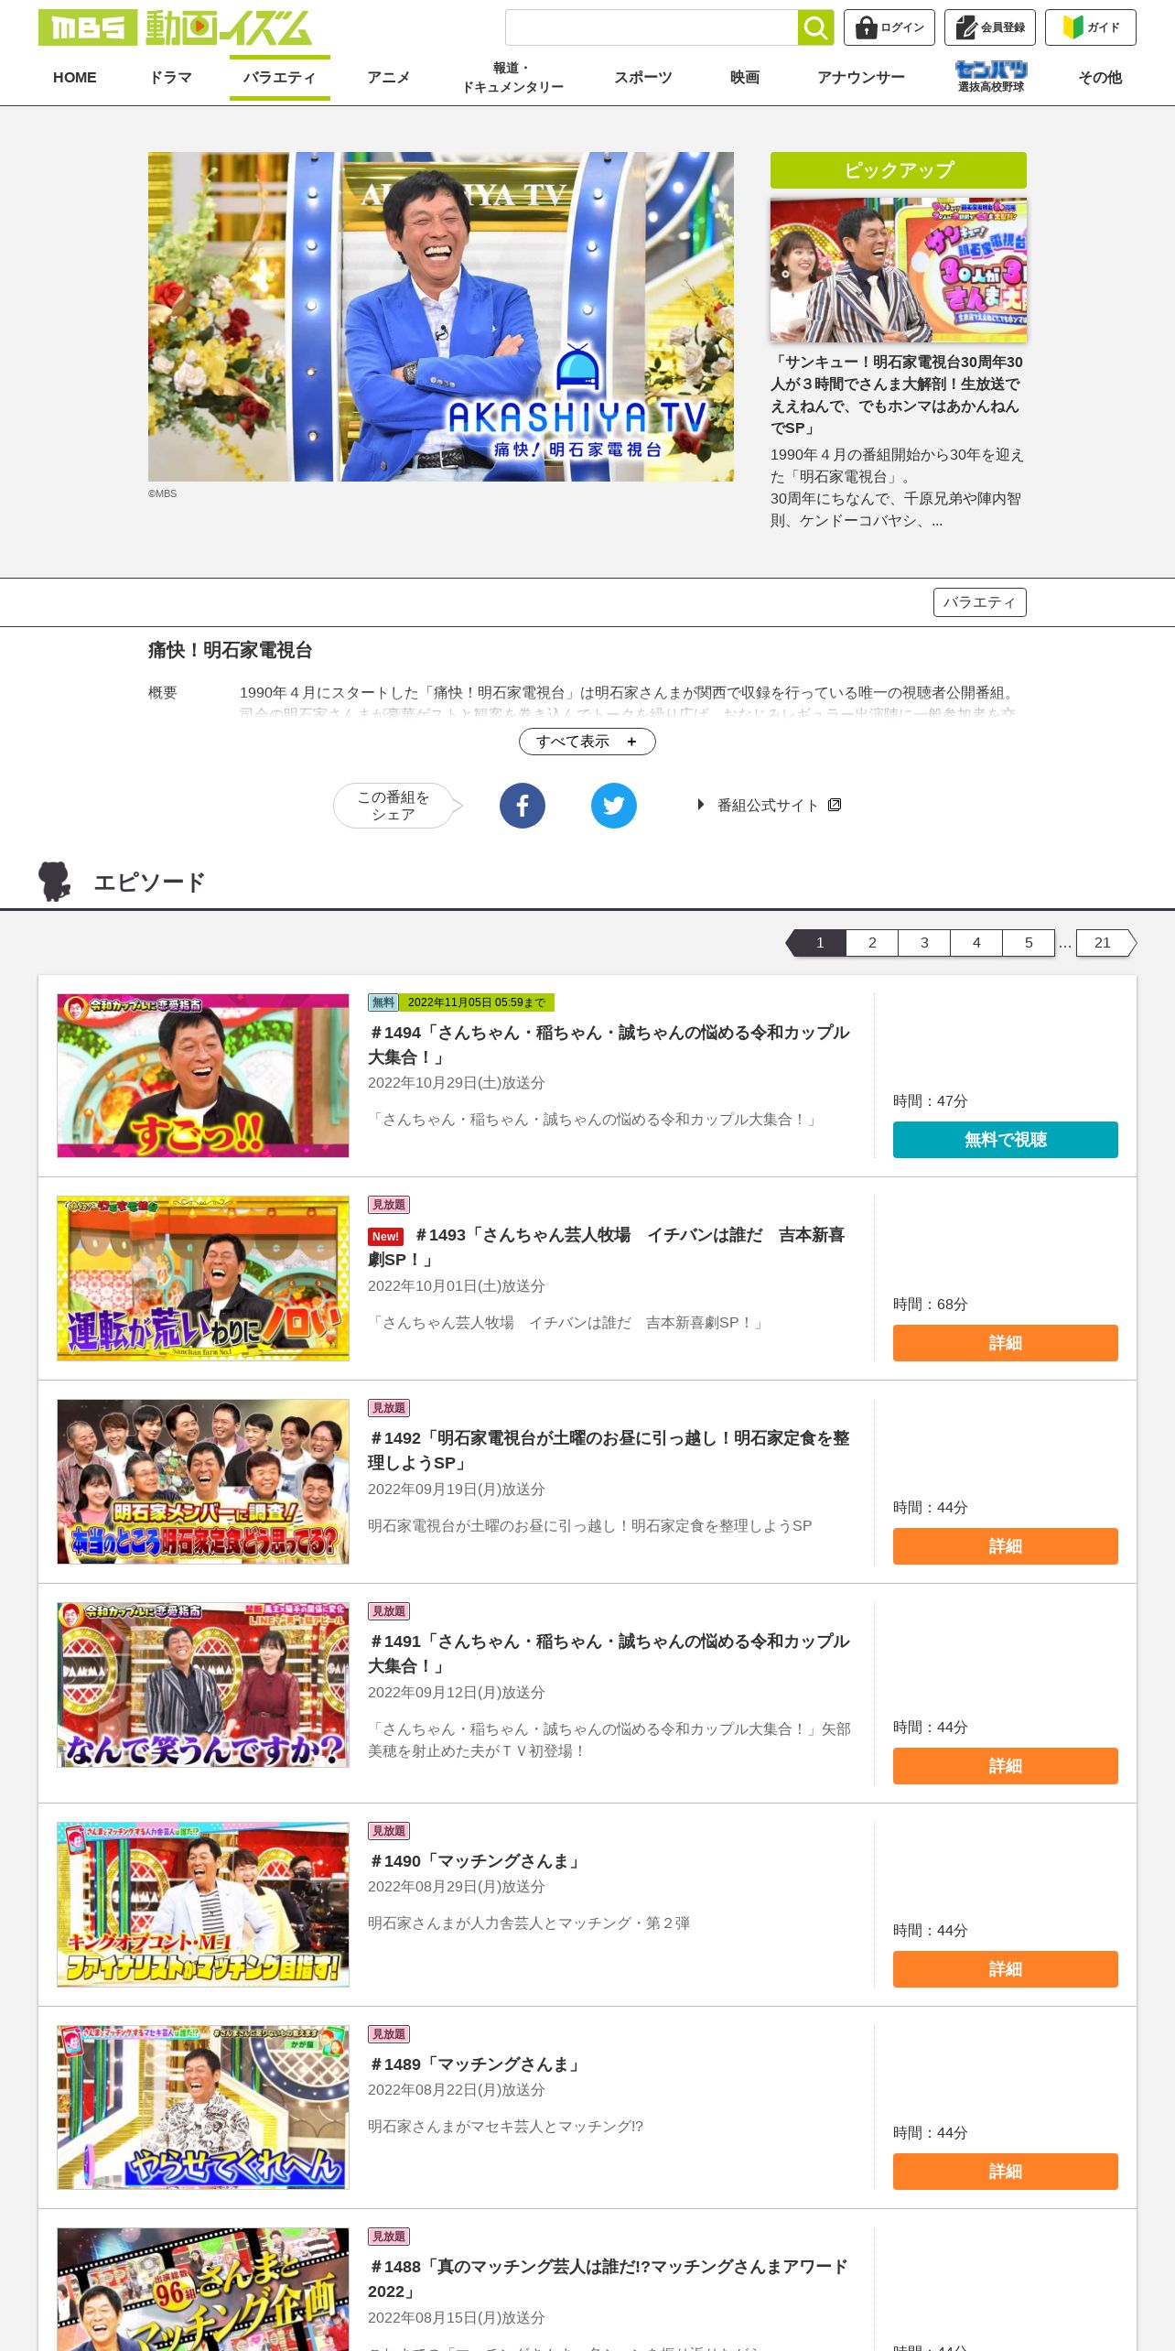Click the external link icon beside 番組公式サイト
The height and width of the screenshot is (2351, 1175).
835,805
